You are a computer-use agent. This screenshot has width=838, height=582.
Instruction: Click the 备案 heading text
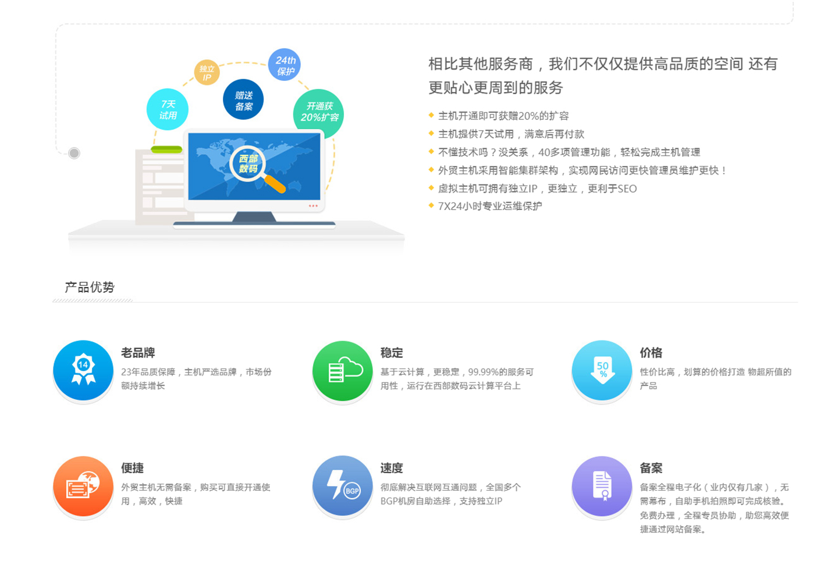click(651, 468)
